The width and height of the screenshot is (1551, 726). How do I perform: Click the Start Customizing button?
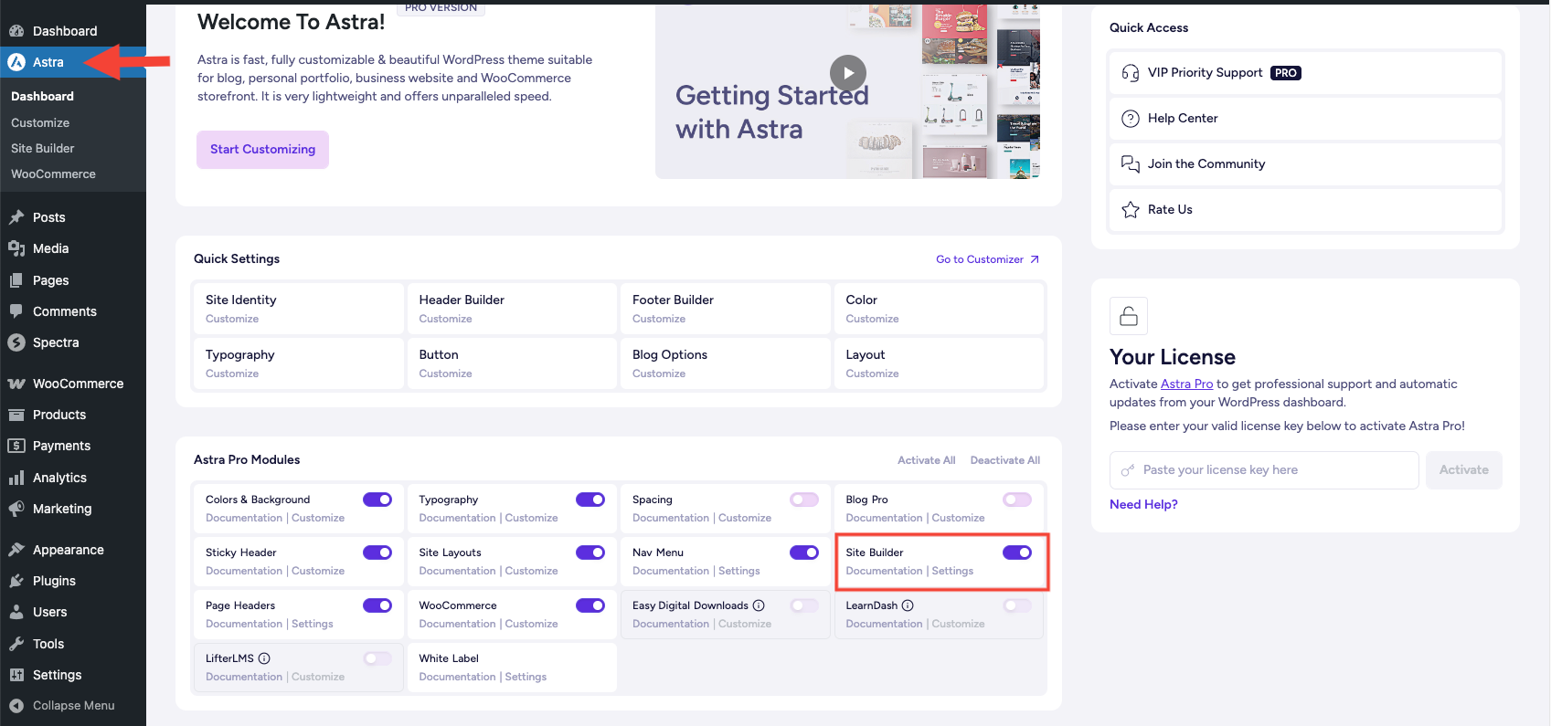tap(262, 150)
